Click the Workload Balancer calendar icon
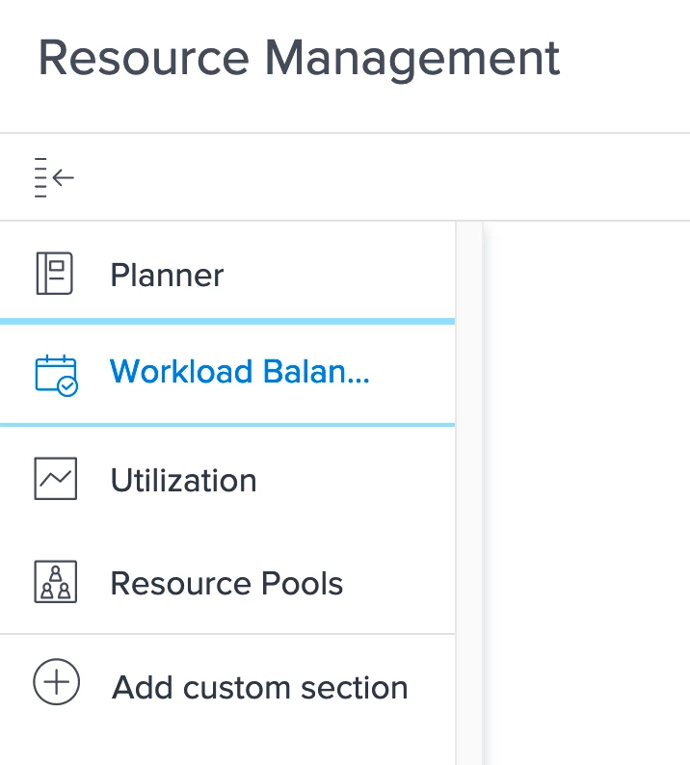The height and width of the screenshot is (765, 690). click(55, 375)
